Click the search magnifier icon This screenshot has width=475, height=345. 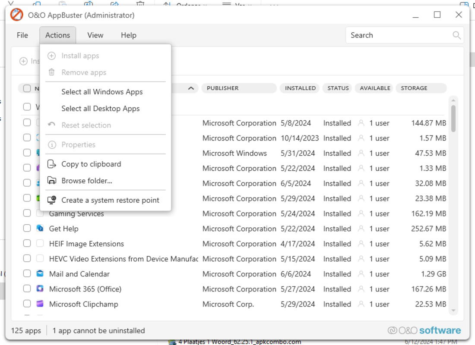456,35
